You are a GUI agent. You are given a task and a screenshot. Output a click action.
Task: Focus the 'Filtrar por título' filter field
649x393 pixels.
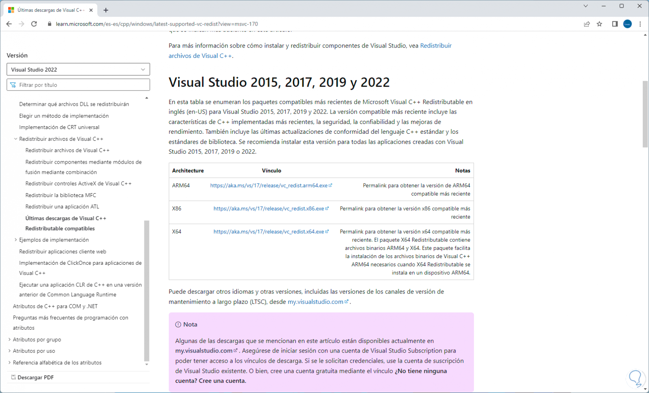coord(78,85)
